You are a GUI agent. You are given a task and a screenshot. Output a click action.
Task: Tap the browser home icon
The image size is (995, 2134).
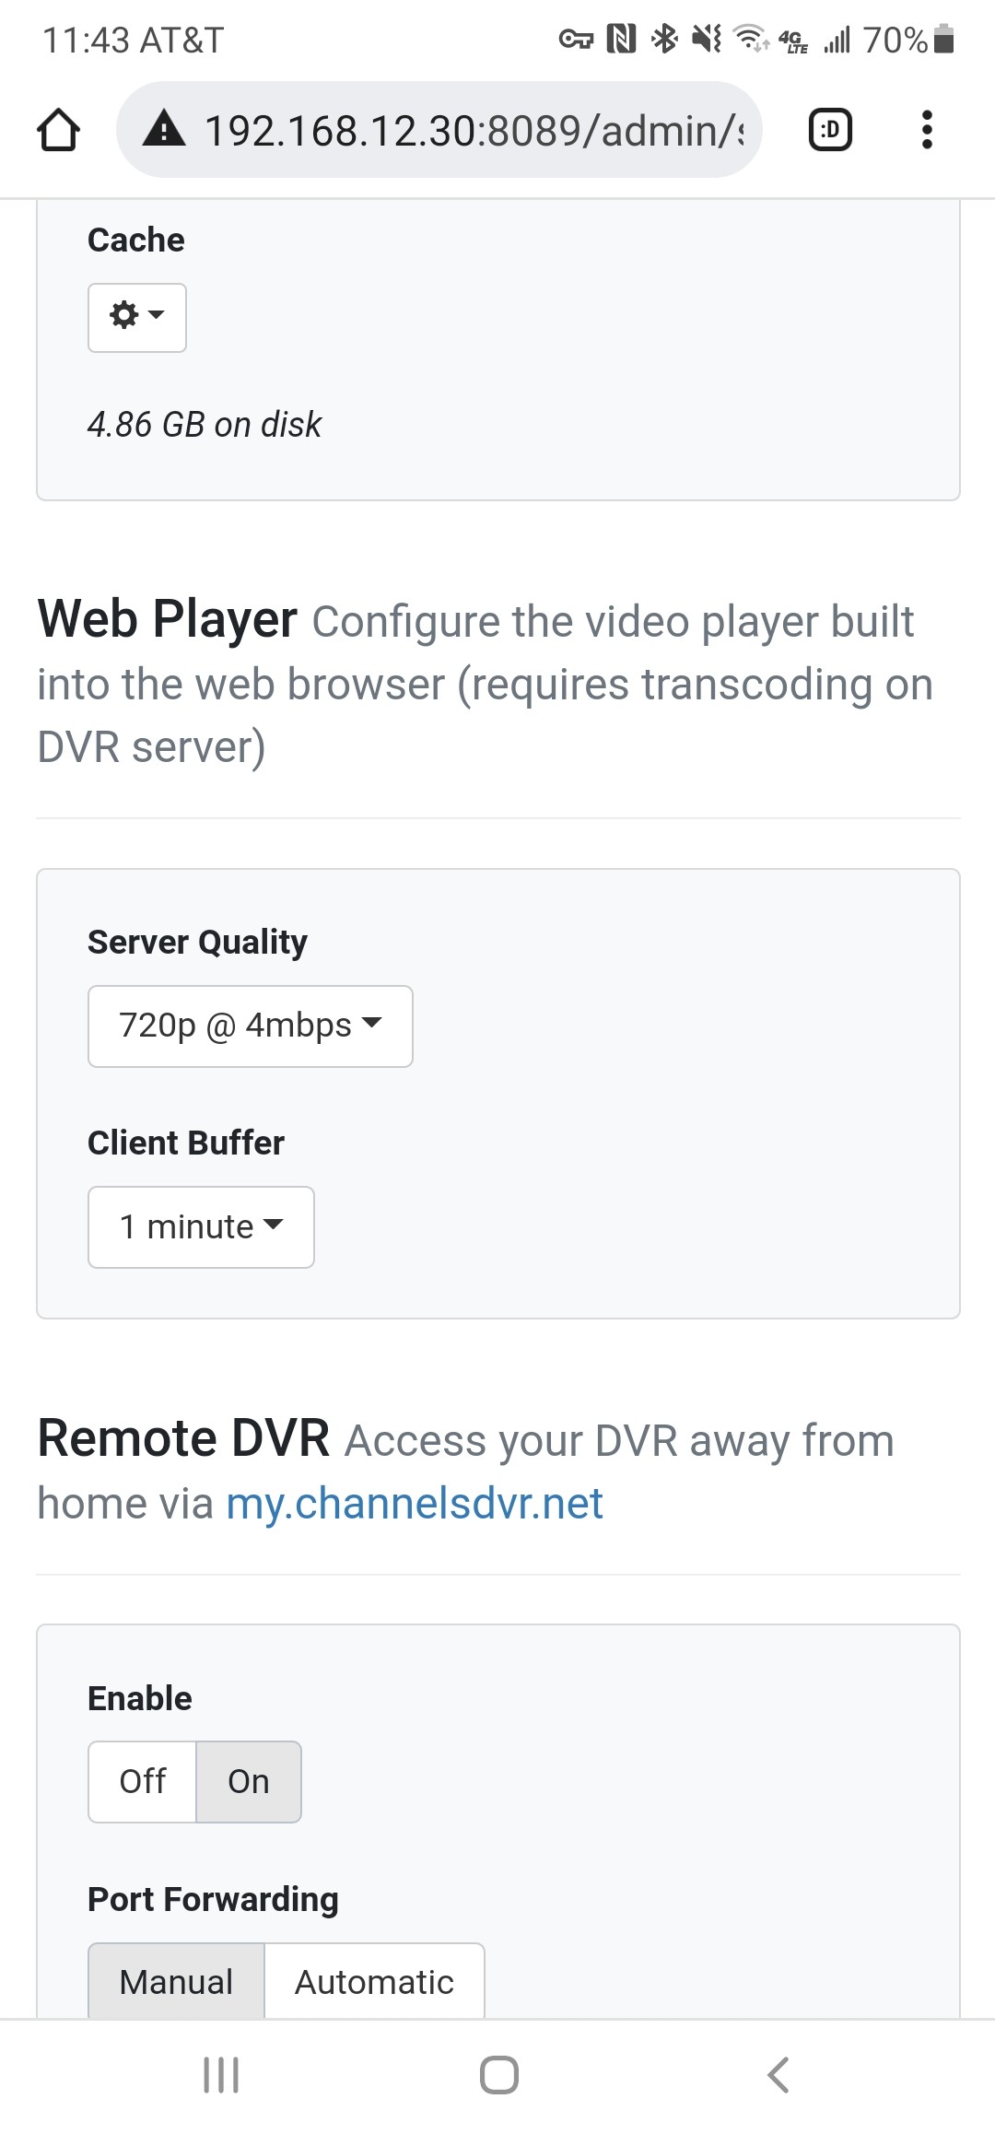(x=58, y=130)
